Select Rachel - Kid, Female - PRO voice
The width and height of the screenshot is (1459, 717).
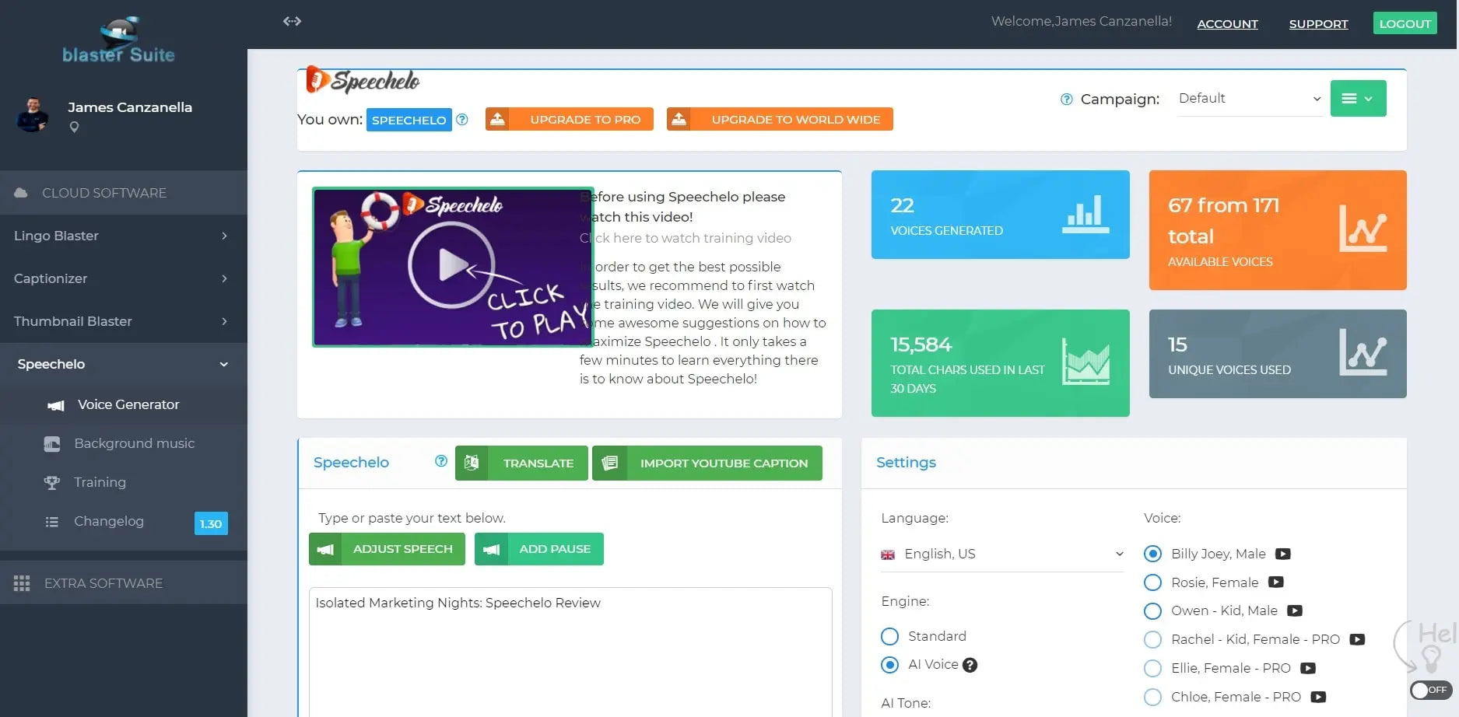click(1153, 639)
